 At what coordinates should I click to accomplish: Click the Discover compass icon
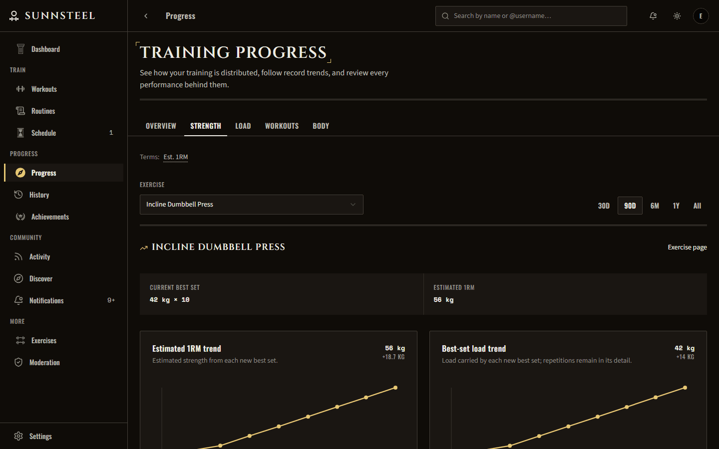click(18, 278)
